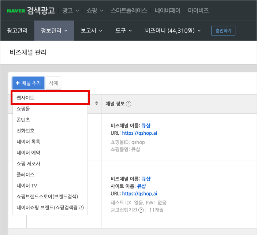The width and height of the screenshot is (257, 235).
Task: Select 웹사이트 from the channel menu
Action: 50,98
